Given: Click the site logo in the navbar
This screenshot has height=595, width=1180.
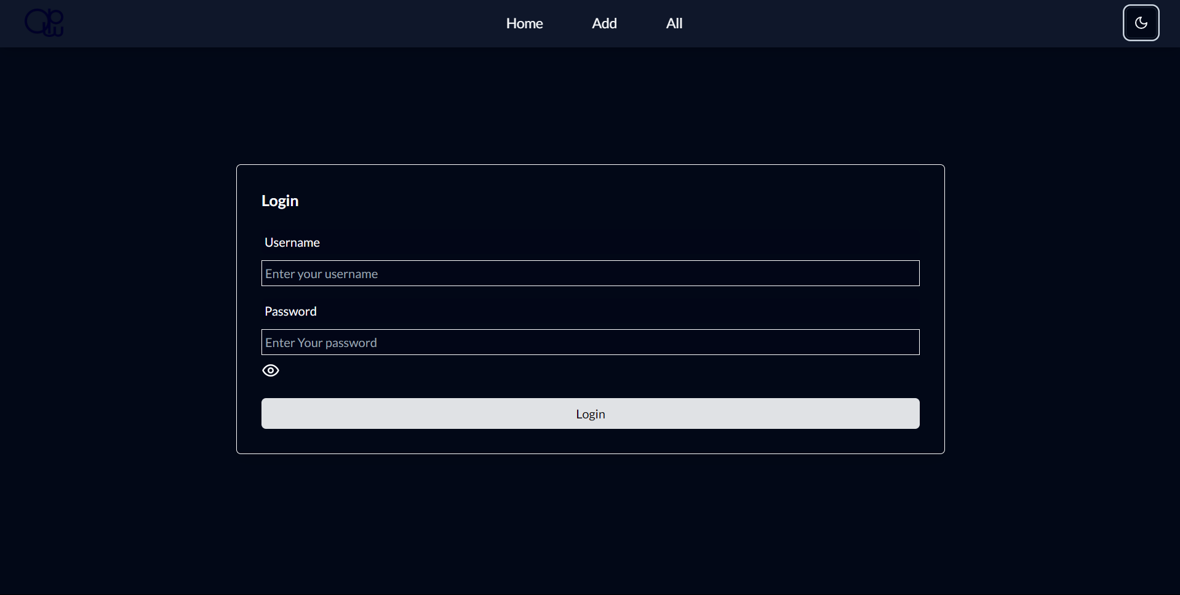Looking at the screenshot, I should pos(44,23).
